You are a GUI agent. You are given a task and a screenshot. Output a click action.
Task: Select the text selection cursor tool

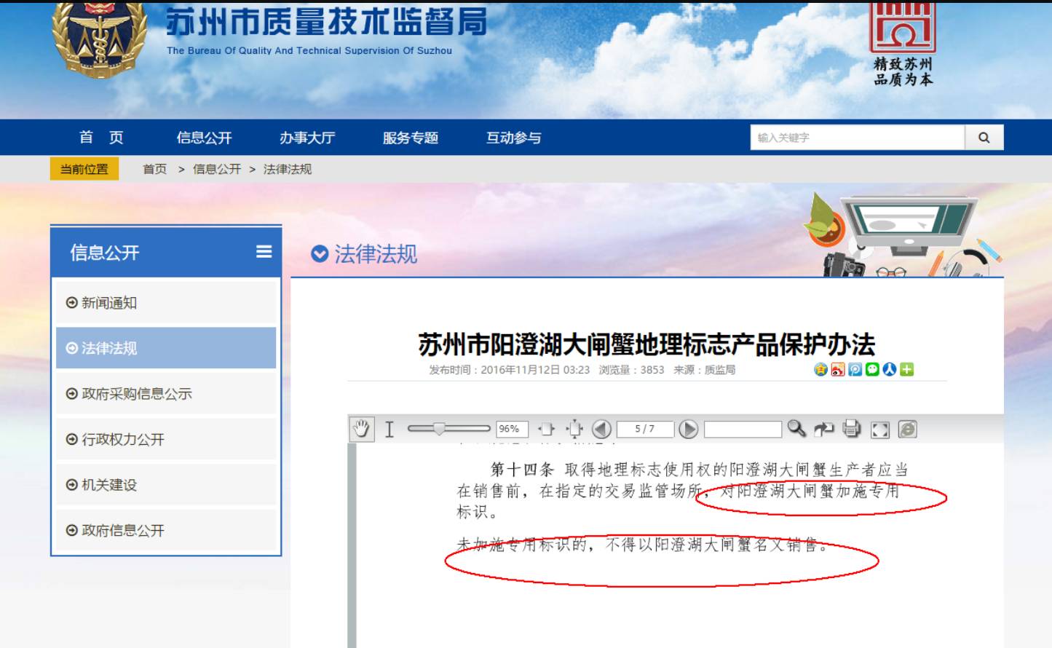389,429
